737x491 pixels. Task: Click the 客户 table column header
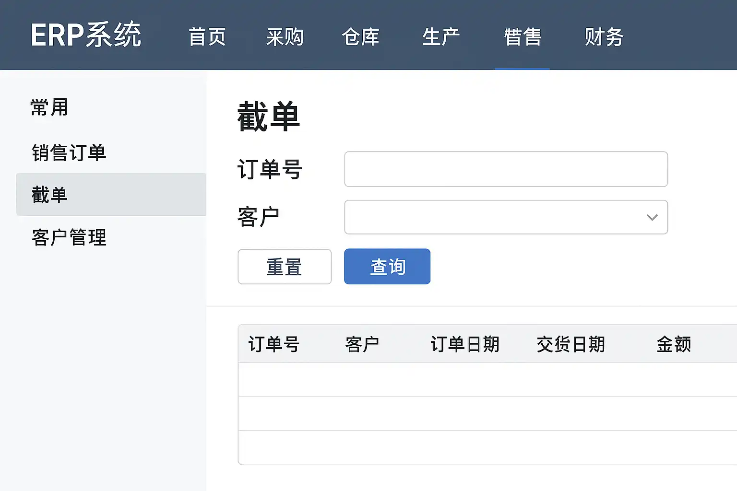(x=362, y=344)
